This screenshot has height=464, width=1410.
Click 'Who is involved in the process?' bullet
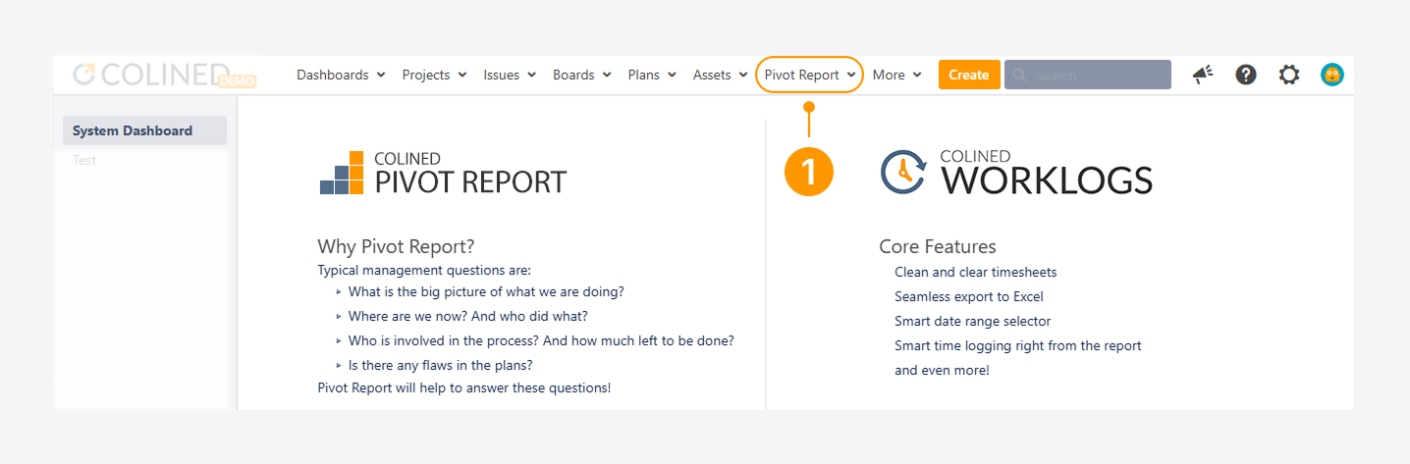[x=541, y=341]
